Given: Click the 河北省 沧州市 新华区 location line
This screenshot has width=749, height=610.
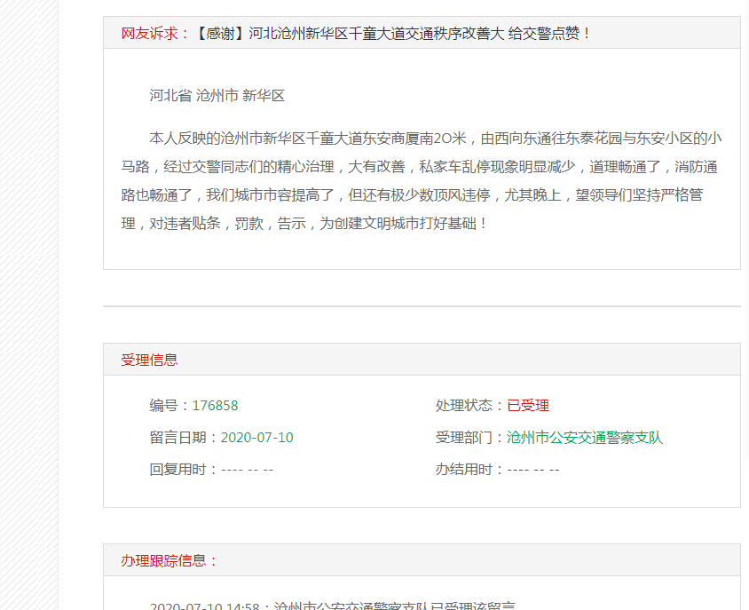Looking at the screenshot, I should [x=217, y=96].
